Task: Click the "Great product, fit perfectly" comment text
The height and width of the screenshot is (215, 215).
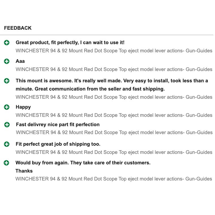Action: [x=70, y=43]
